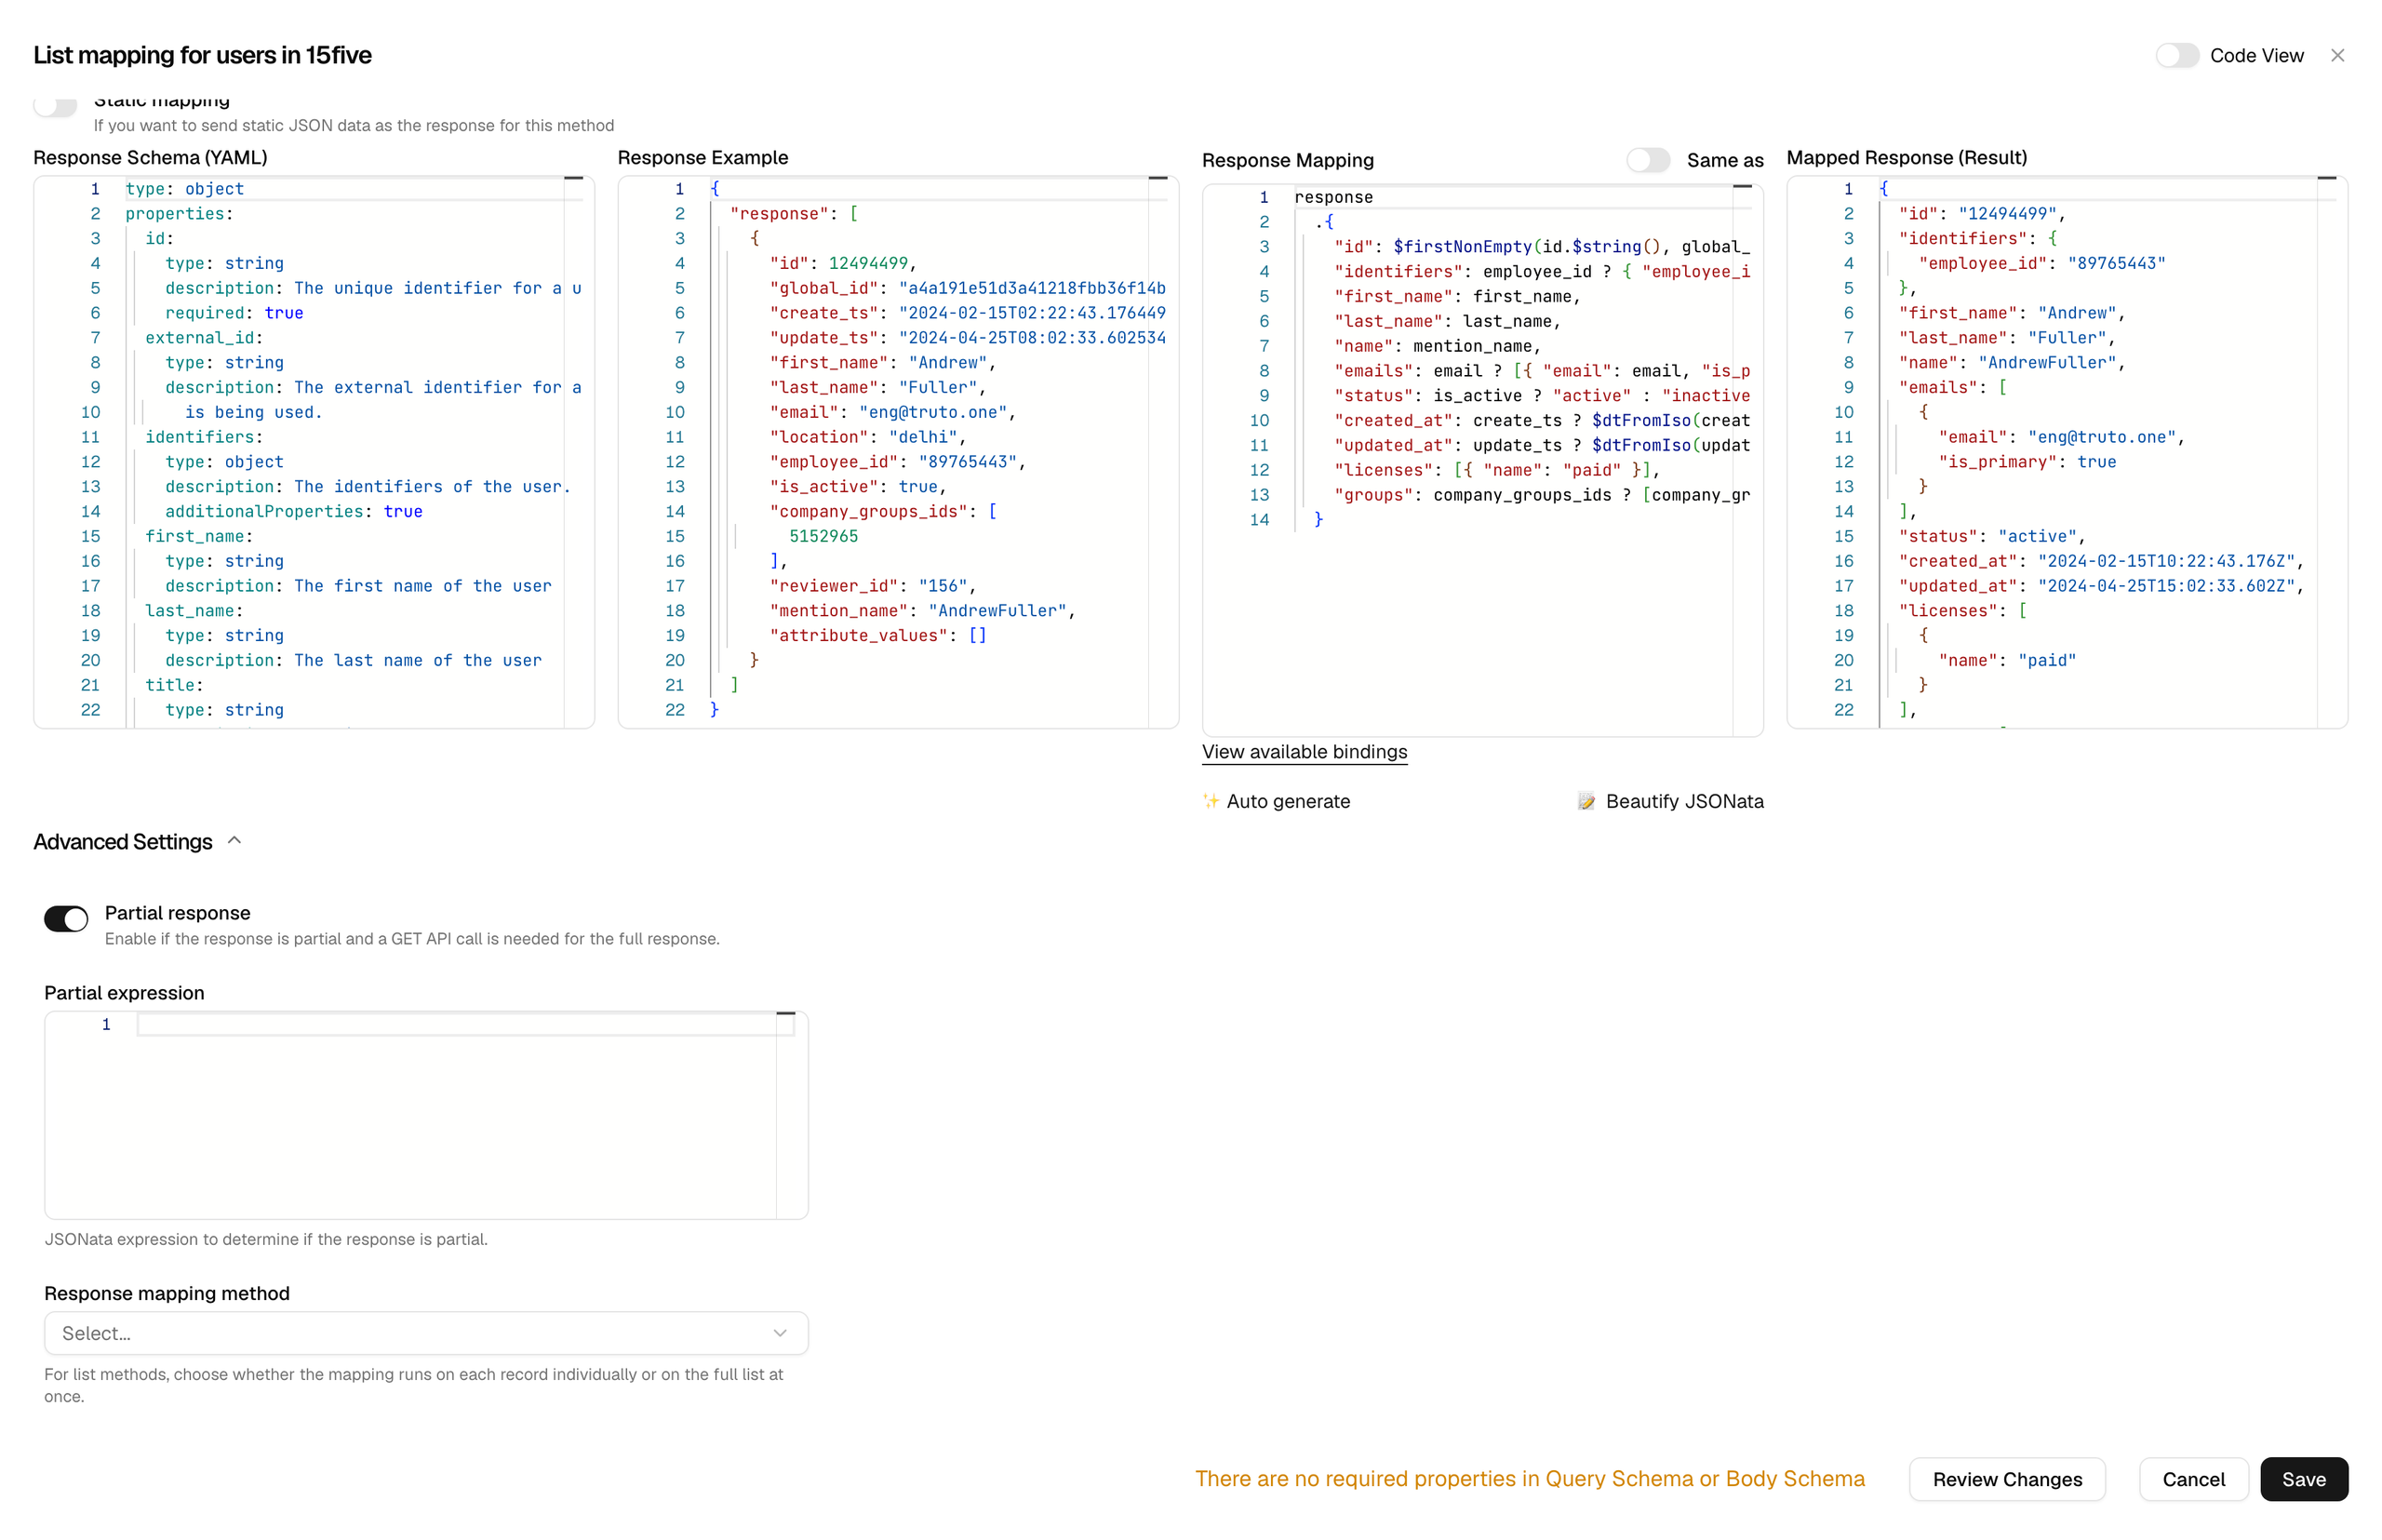The width and height of the screenshot is (2382, 1540).
Task: Collapse the Advanced Settings section
Action: [138, 842]
